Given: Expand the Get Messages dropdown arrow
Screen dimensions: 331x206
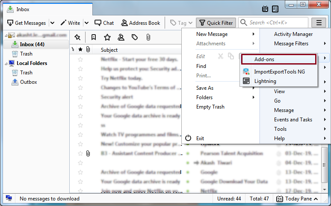Looking at the screenshot, I should [52, 23].
